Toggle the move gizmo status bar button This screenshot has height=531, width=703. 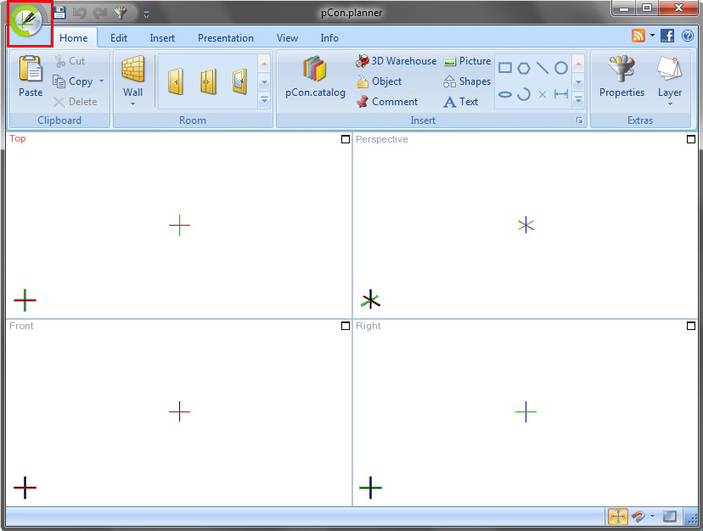[618, 517]
